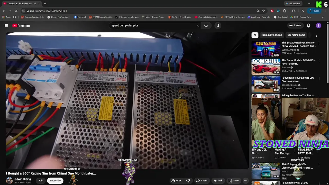Open the account avatar menu
Viewport: 329px width, 185px height.
(318, 25)
